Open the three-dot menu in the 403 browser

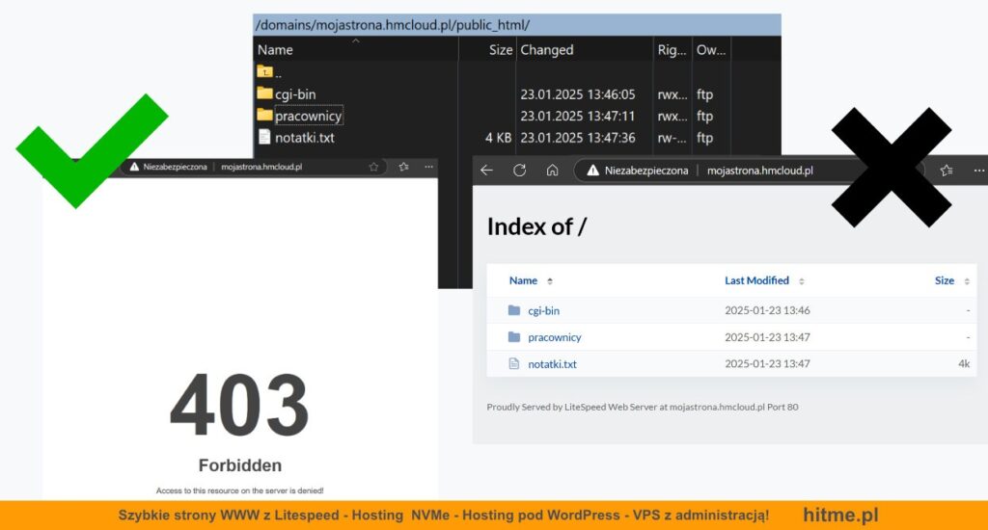[428, 167]
